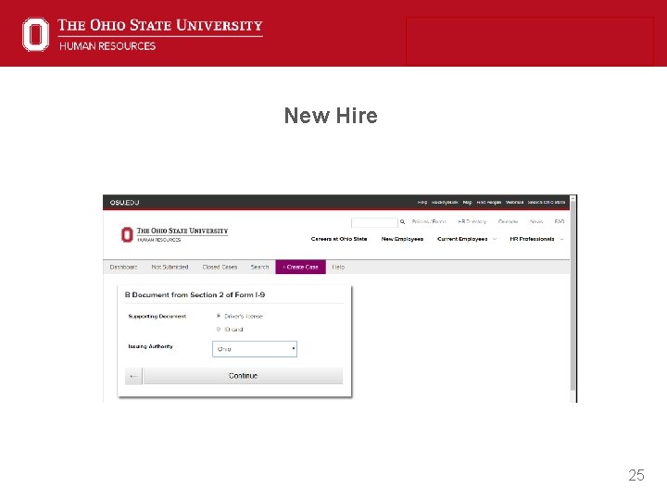This screenshot has width=667, height=500.
Task: Click the "Issuing Authority" label
Action: coord(150,346)
